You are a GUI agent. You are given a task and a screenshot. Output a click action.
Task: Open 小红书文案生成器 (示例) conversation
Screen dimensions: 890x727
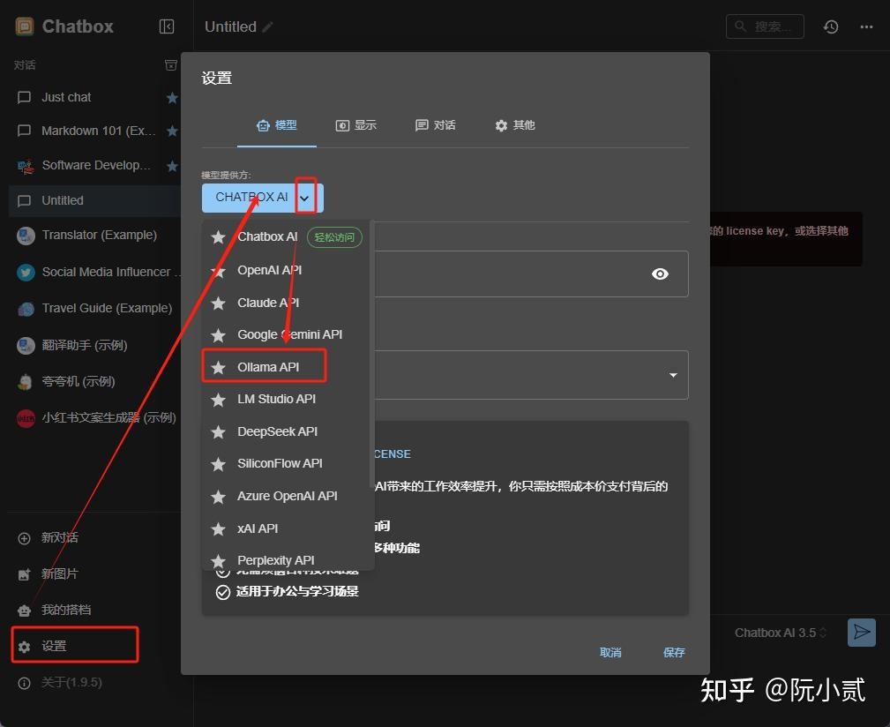coord(94,418)
